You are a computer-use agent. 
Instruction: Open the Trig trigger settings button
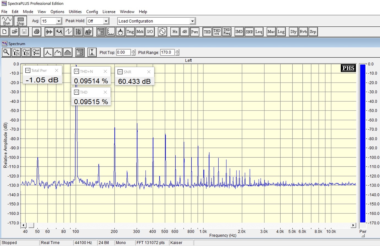point(130,32)
